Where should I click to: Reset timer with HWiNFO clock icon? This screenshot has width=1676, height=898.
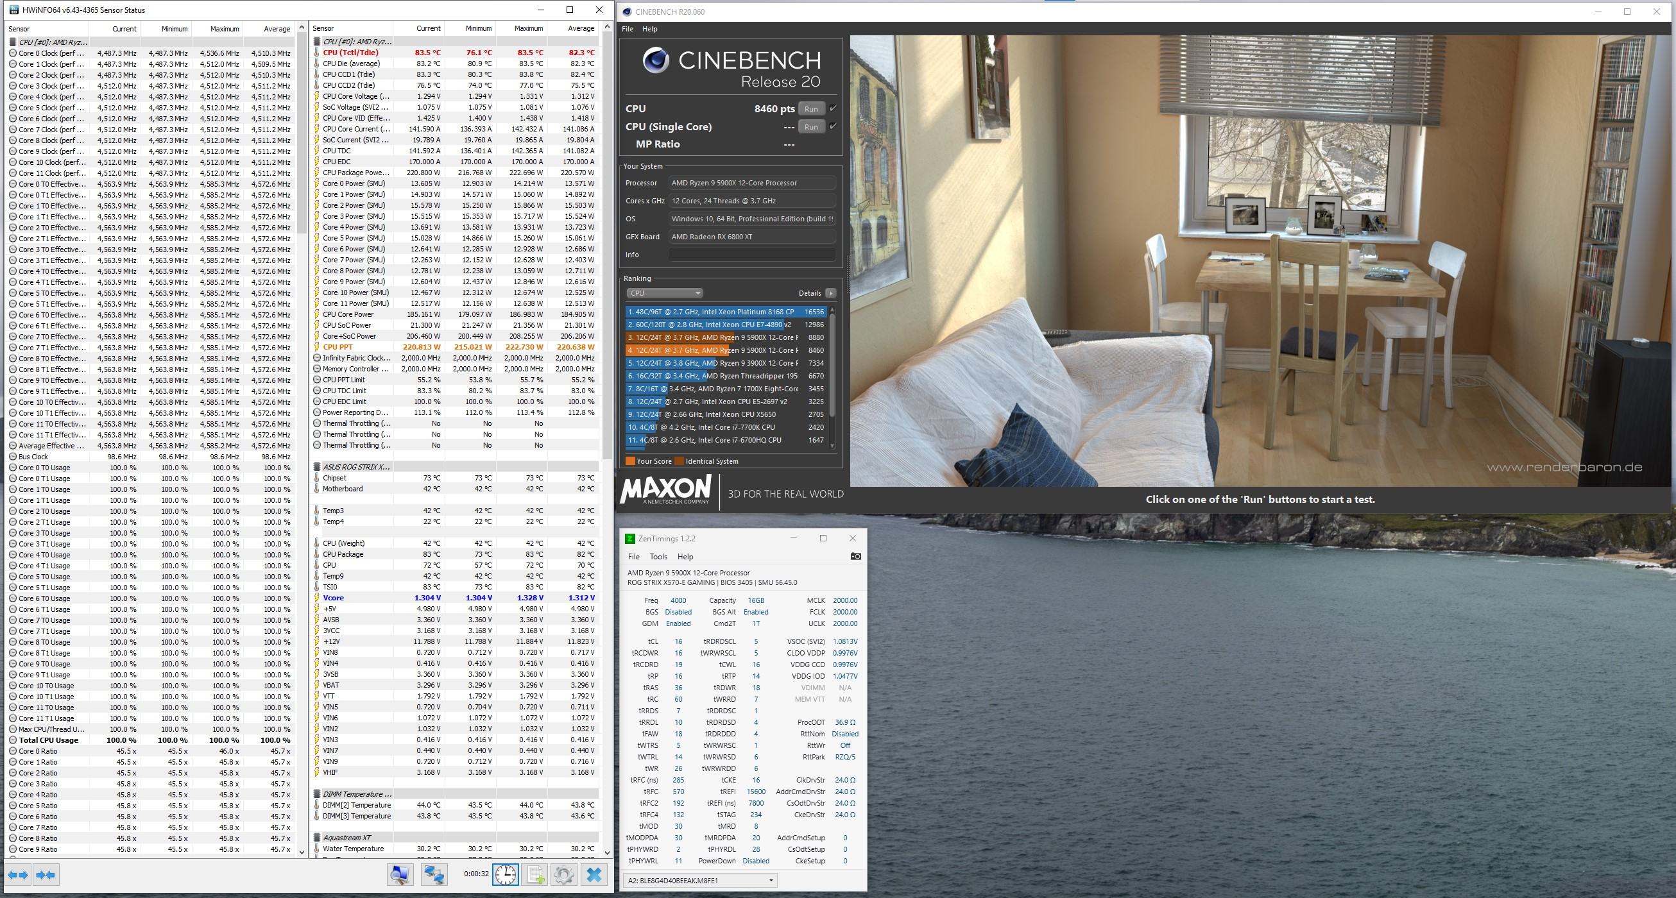pyautogui.click(x=506, y=875)
